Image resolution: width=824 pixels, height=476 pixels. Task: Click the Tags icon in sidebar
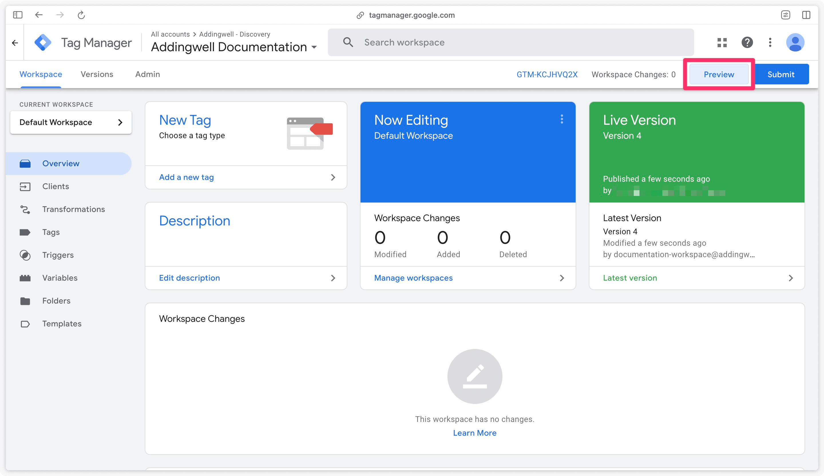pyautogui.click(x=25, y=232)
